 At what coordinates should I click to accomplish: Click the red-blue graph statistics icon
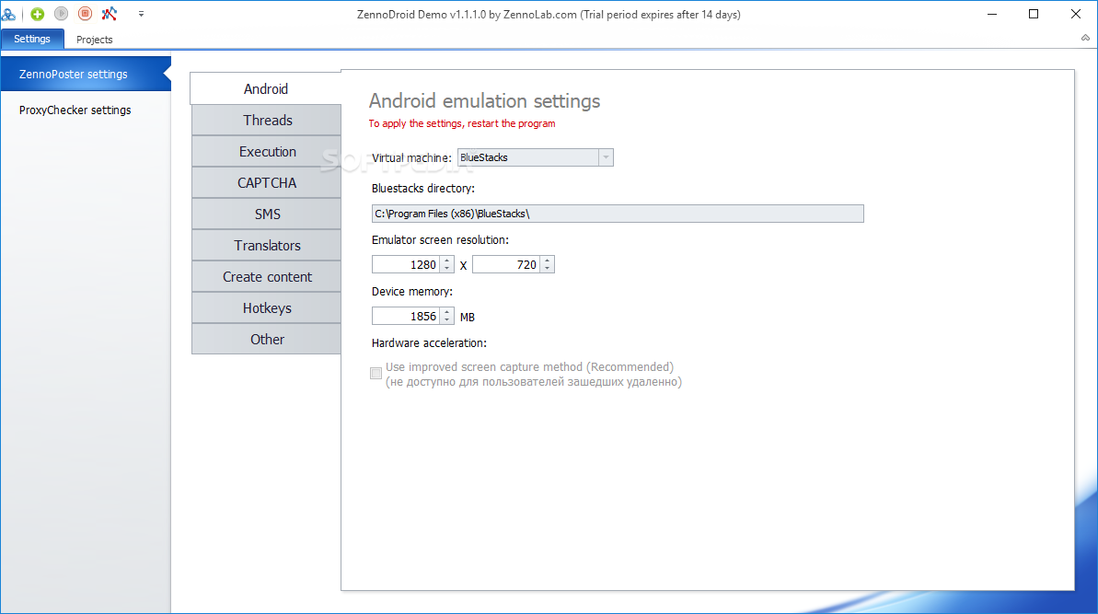[x=110, y=13]
